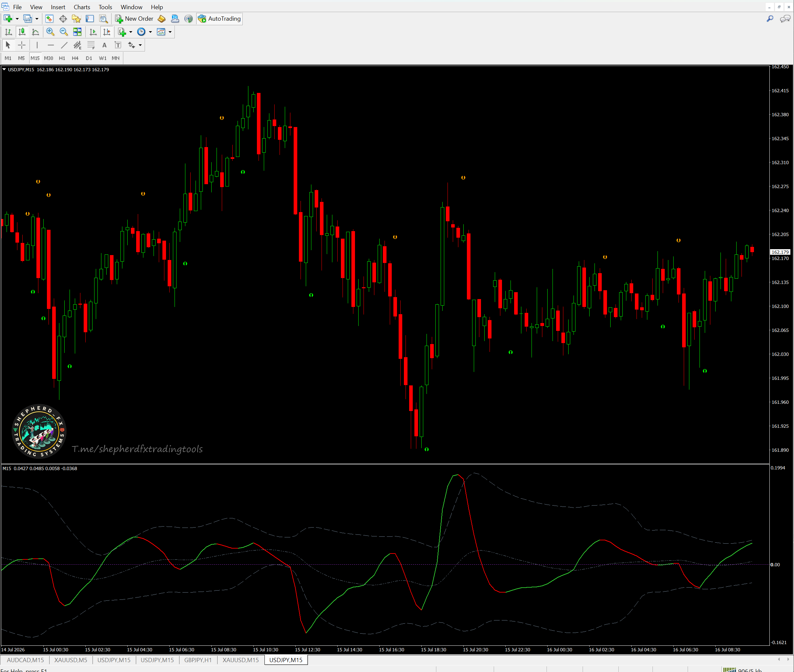
Task: Switch chart to Candlesticks mode
Action: tap(22, 32)
